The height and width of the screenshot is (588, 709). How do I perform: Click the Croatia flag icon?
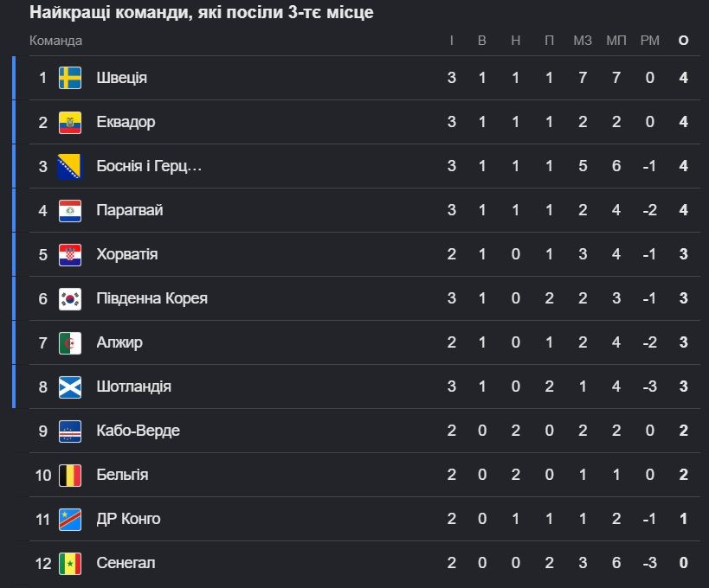pyautogui.click(x=70, y=254)
